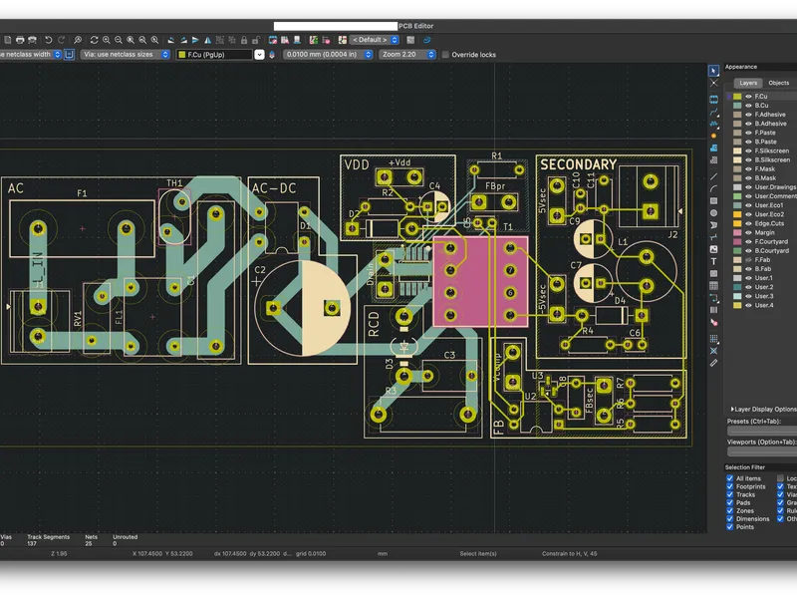Screen dimensions: 797x598
Task: Select the Route Tracks tool
Action: click(x=713, y=112)
